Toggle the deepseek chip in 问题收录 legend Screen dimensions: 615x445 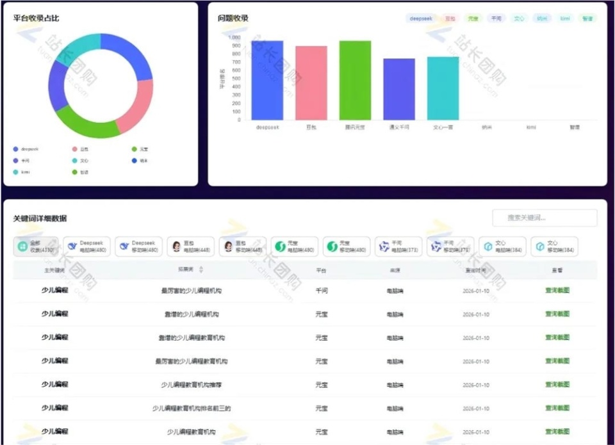click(420, 18)
